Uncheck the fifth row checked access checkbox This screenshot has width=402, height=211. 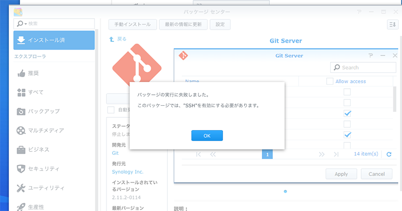pyautogui.click(x=347, y=135)
